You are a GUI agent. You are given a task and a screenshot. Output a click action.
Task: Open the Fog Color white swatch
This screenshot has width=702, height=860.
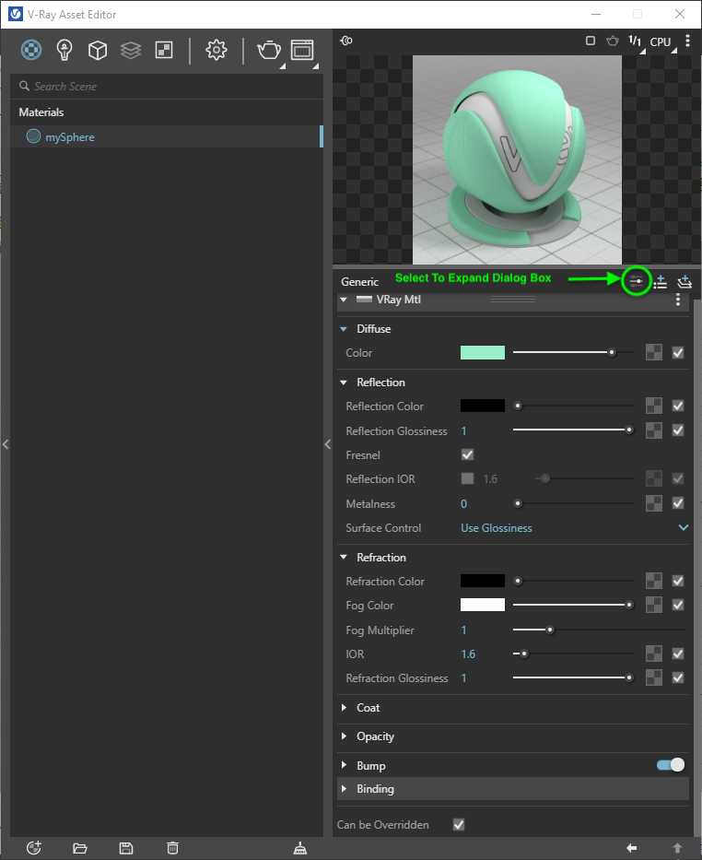[482, 605]
